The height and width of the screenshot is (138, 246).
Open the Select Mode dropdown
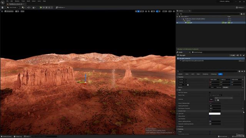pyautogui.click(x=13, y=8)
